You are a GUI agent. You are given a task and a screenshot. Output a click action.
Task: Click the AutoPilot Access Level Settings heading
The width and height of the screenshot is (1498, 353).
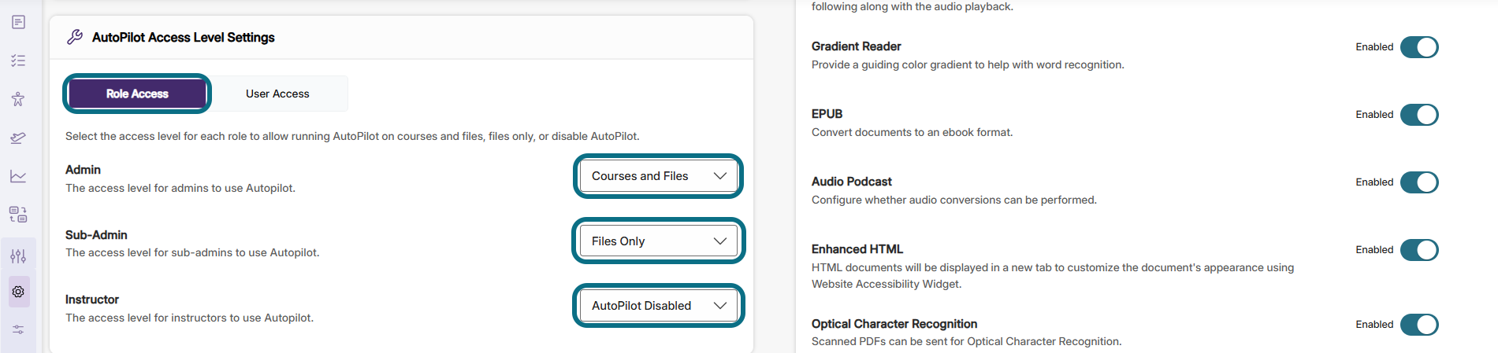coord(184,37)
